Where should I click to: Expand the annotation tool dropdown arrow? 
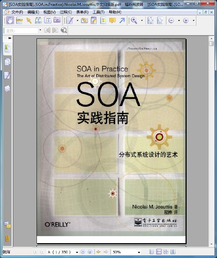(77, 21)
